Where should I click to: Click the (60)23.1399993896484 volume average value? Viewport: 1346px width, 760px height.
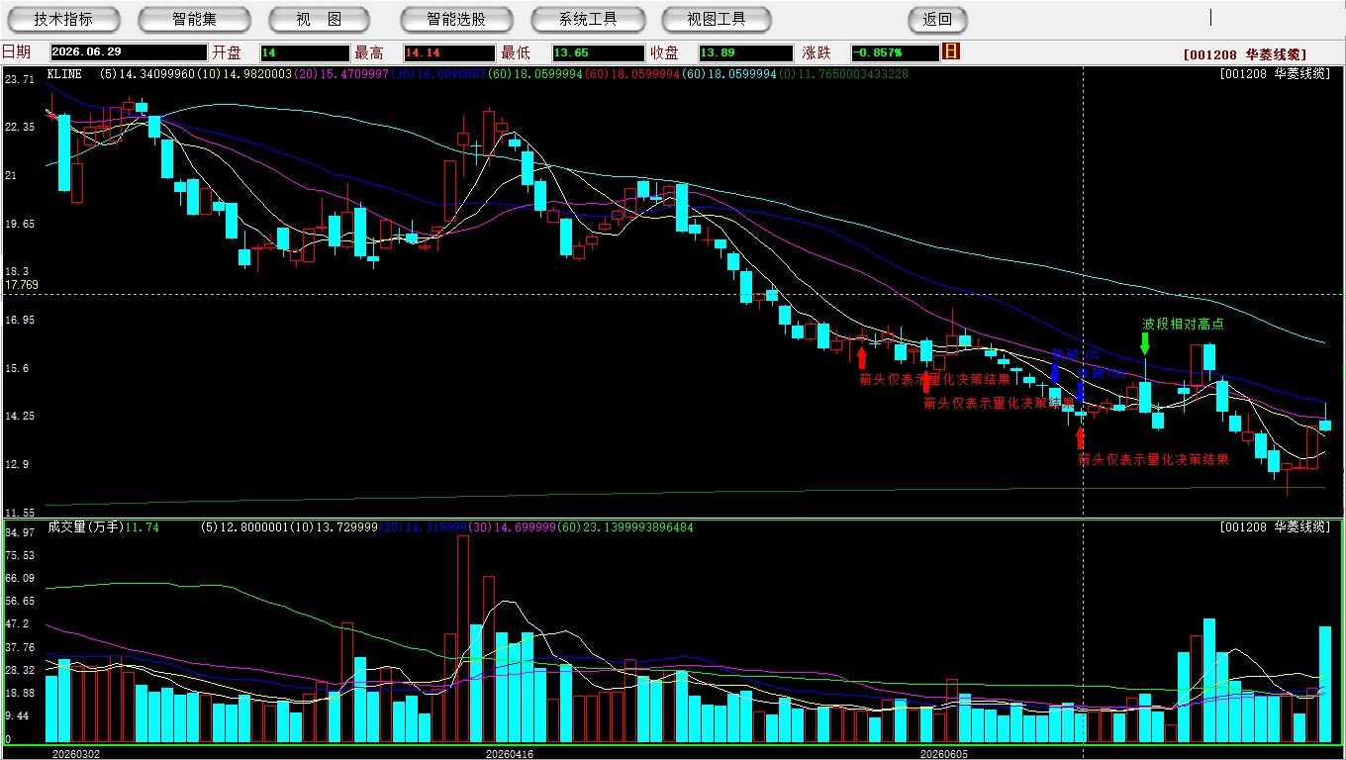(x=626, y=527)
